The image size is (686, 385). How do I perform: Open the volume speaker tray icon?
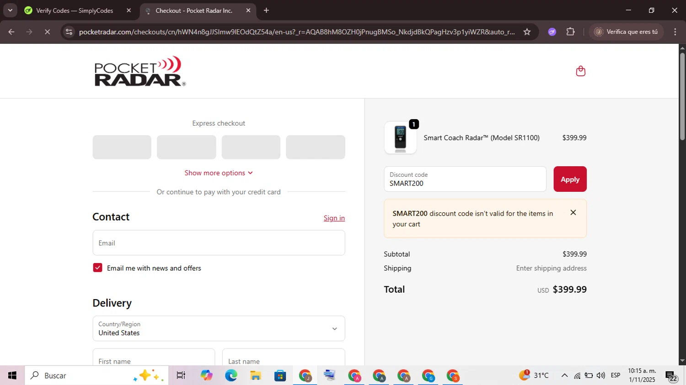tap(601, 375)
